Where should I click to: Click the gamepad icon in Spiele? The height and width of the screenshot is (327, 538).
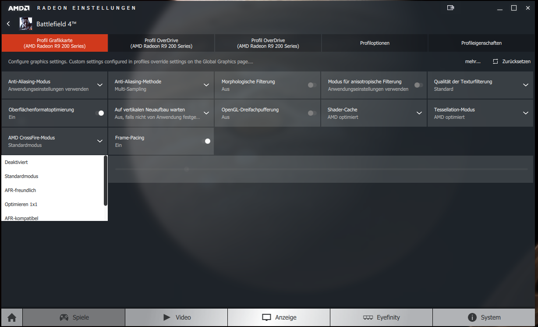point(64,317)
